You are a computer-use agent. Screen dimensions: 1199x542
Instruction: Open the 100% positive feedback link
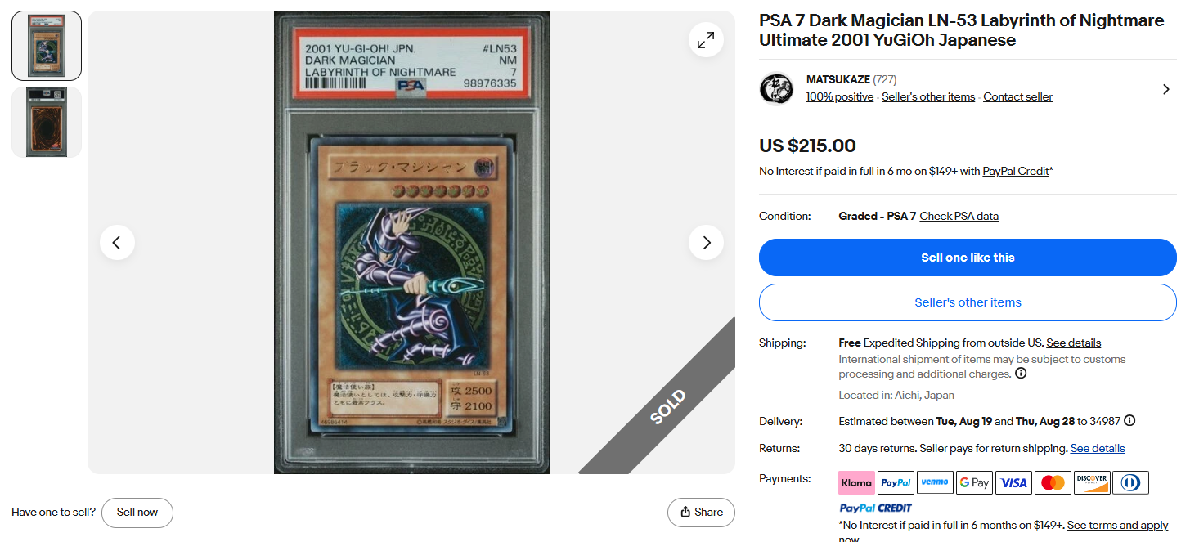point(839,96)
